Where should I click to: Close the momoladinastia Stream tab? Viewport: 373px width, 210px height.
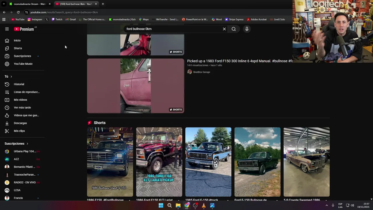coord(50,4)
